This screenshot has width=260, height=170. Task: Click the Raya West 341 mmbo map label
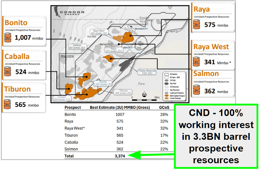(x=99, y=32)
